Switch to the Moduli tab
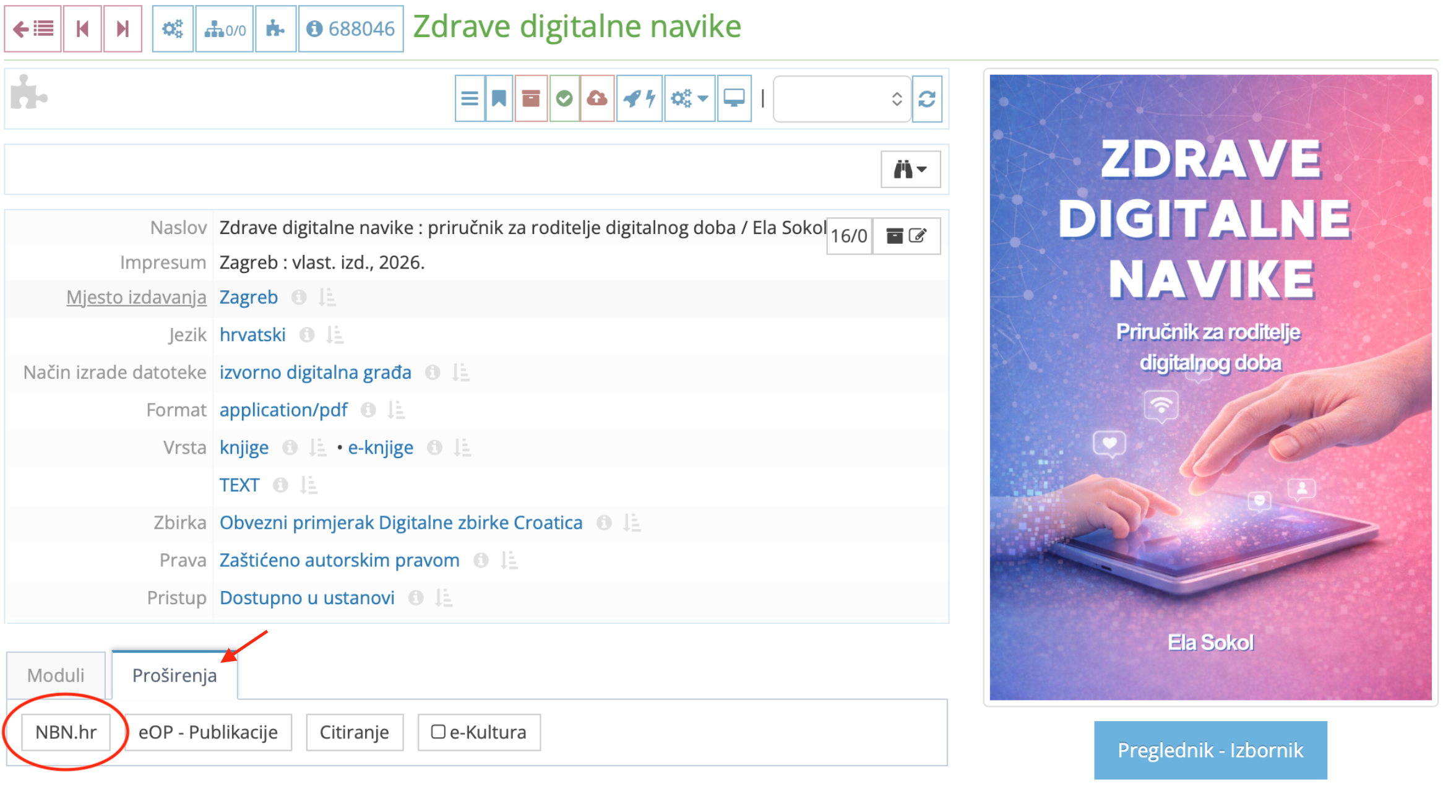 [x=55, y=675]
